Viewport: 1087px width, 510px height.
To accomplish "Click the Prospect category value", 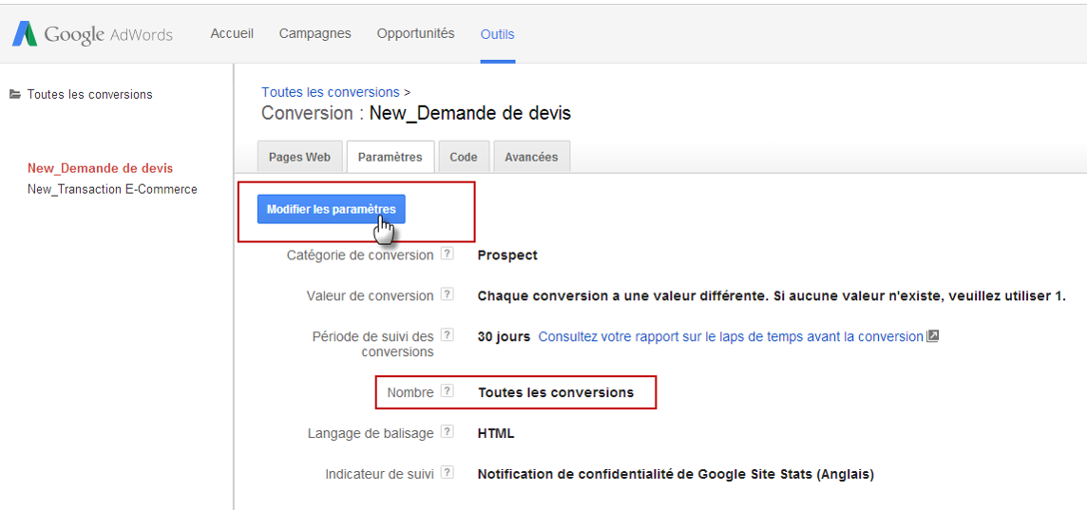I will pos(507,255).
